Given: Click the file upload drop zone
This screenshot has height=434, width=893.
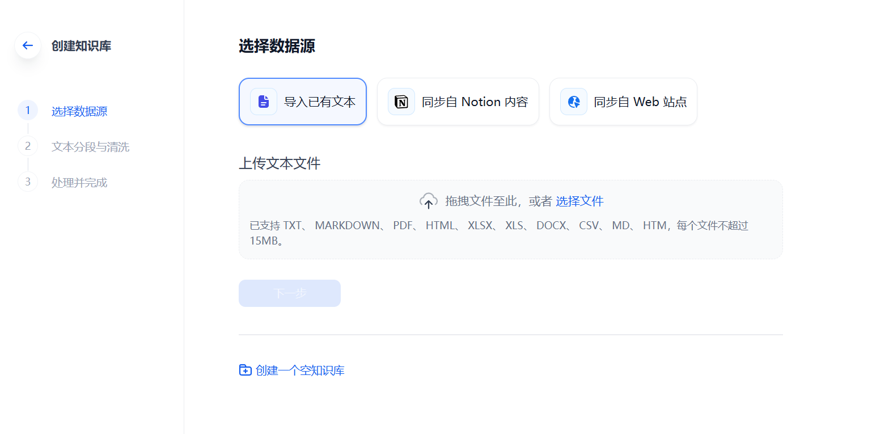Looking at the screenshot, I should [511, 220].
